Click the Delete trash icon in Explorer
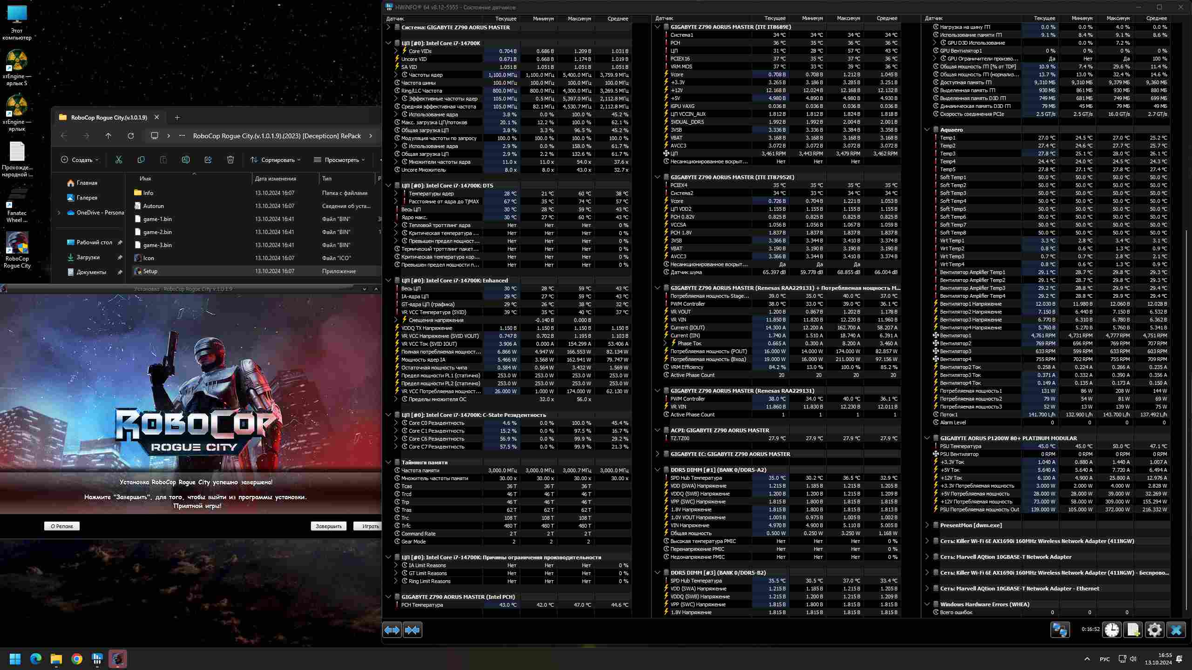 click(230, 160)
